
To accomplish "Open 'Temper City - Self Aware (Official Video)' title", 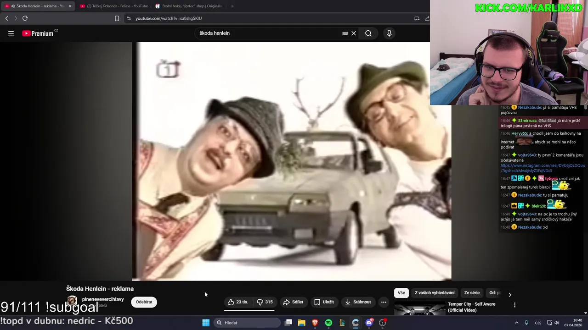I will pyautogui.click(x=471, y=307).
